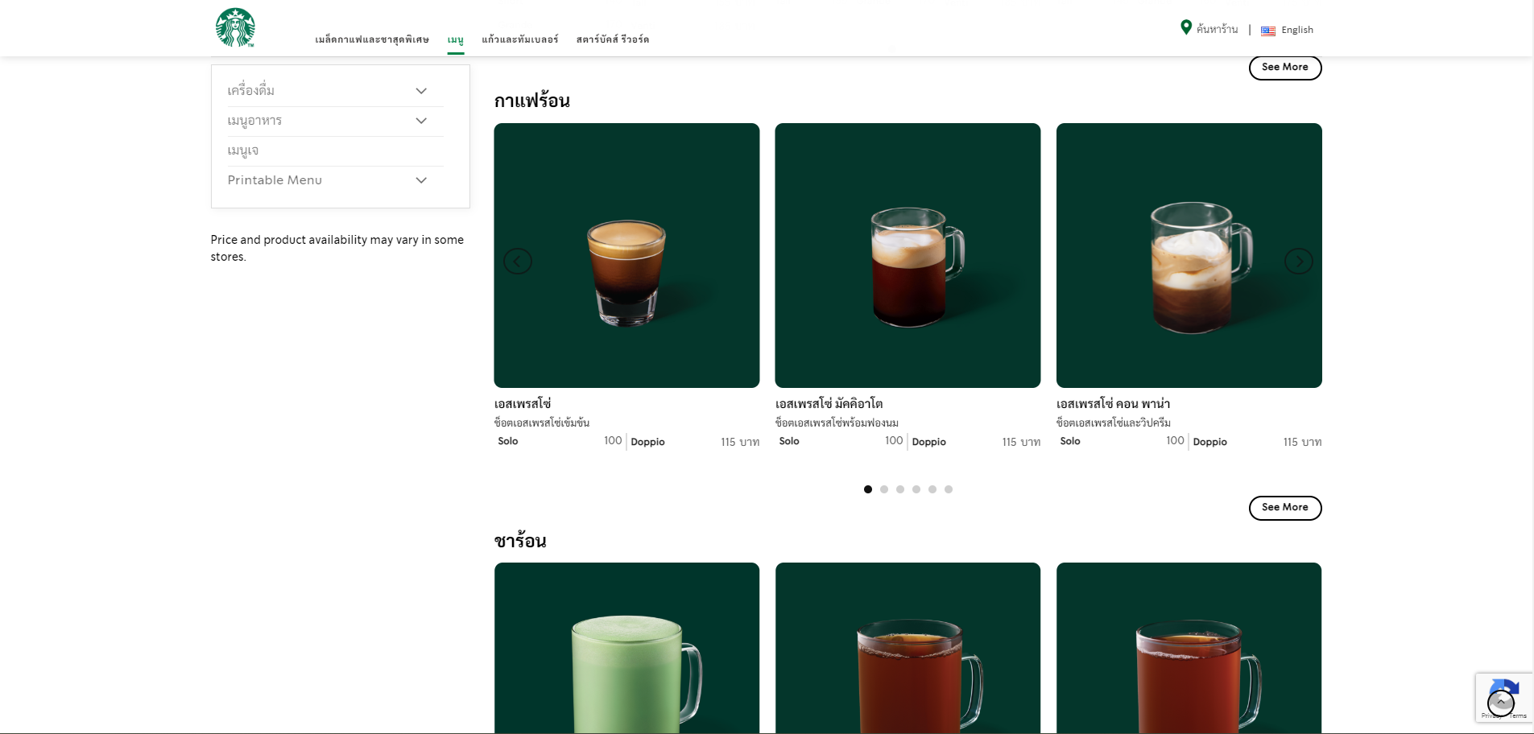Open แก้วและทัมเบลอร์ nav item
Image resolution: width=1534 pixels, height=734 pixels.
pos(520,39)
